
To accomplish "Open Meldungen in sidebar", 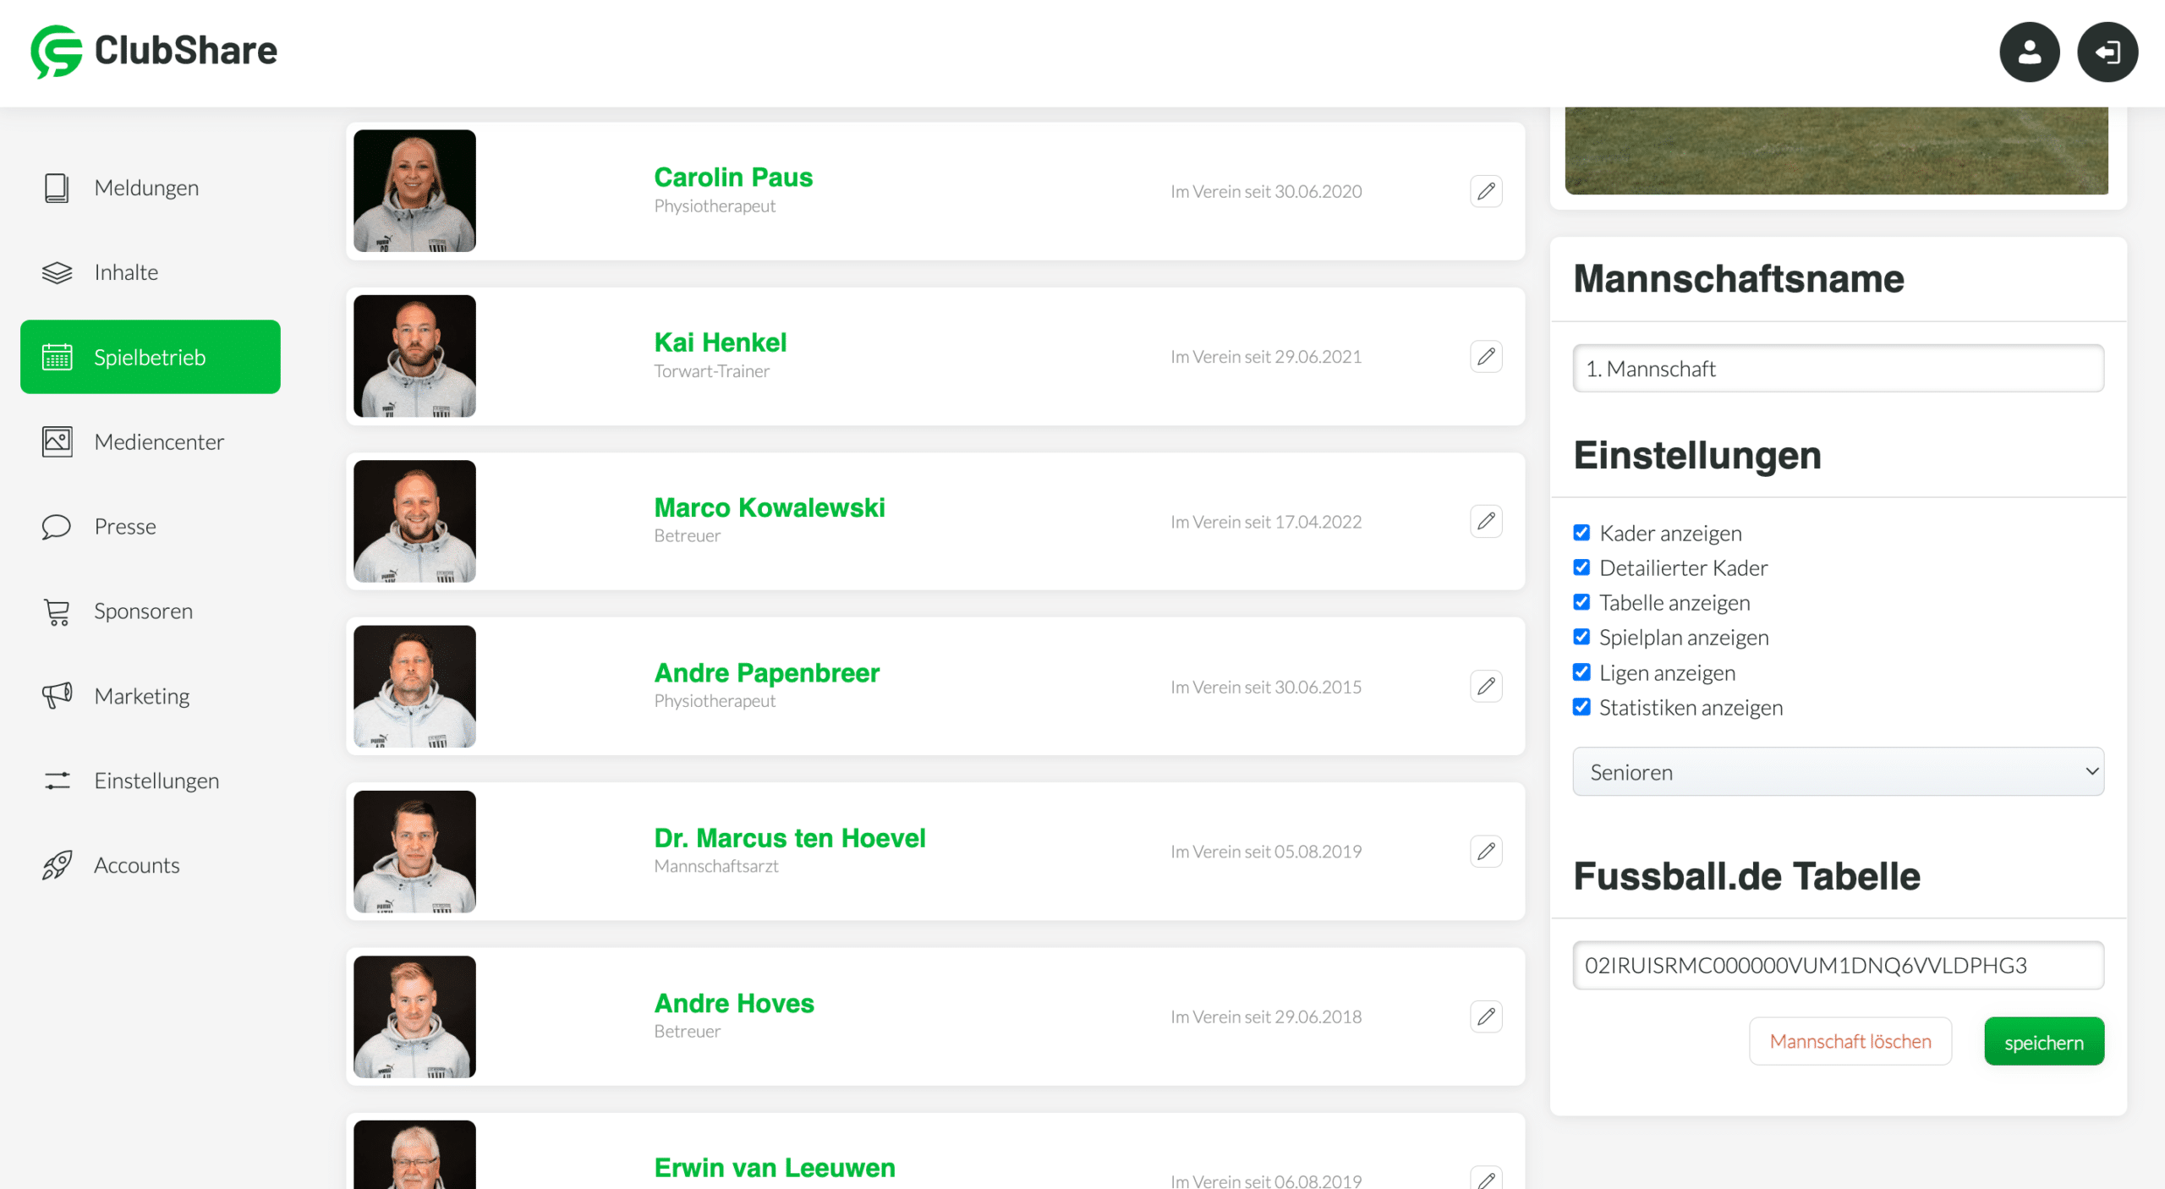I will (x=151, y=188).
